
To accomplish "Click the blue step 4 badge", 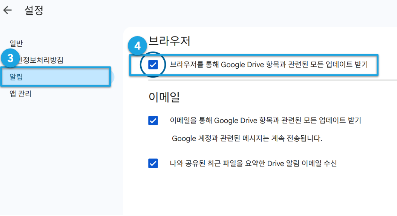I will click(137, 46).
